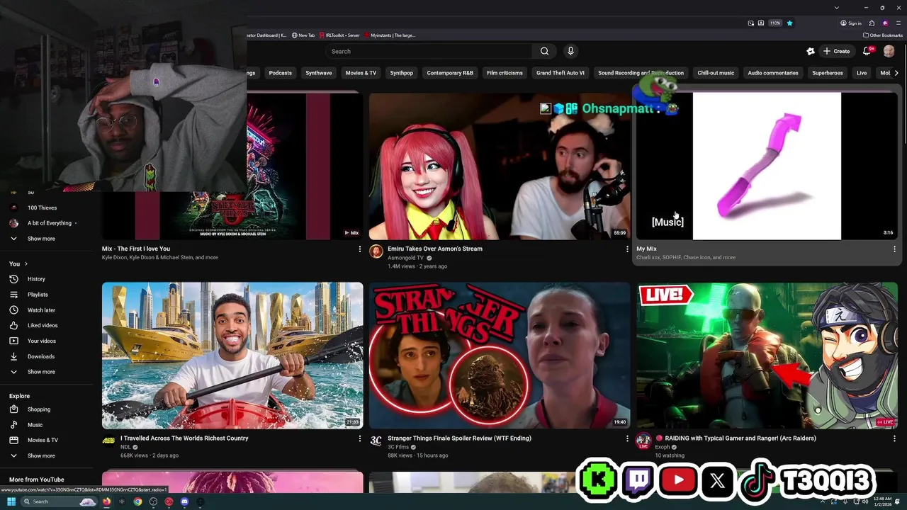Click Sign in on the Firefox toolbar
907x510 pixels.
851,23
